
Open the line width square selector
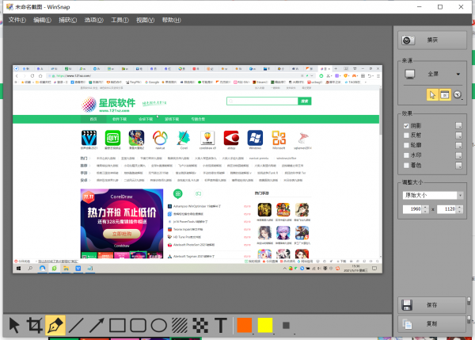(x=286, y=326)
